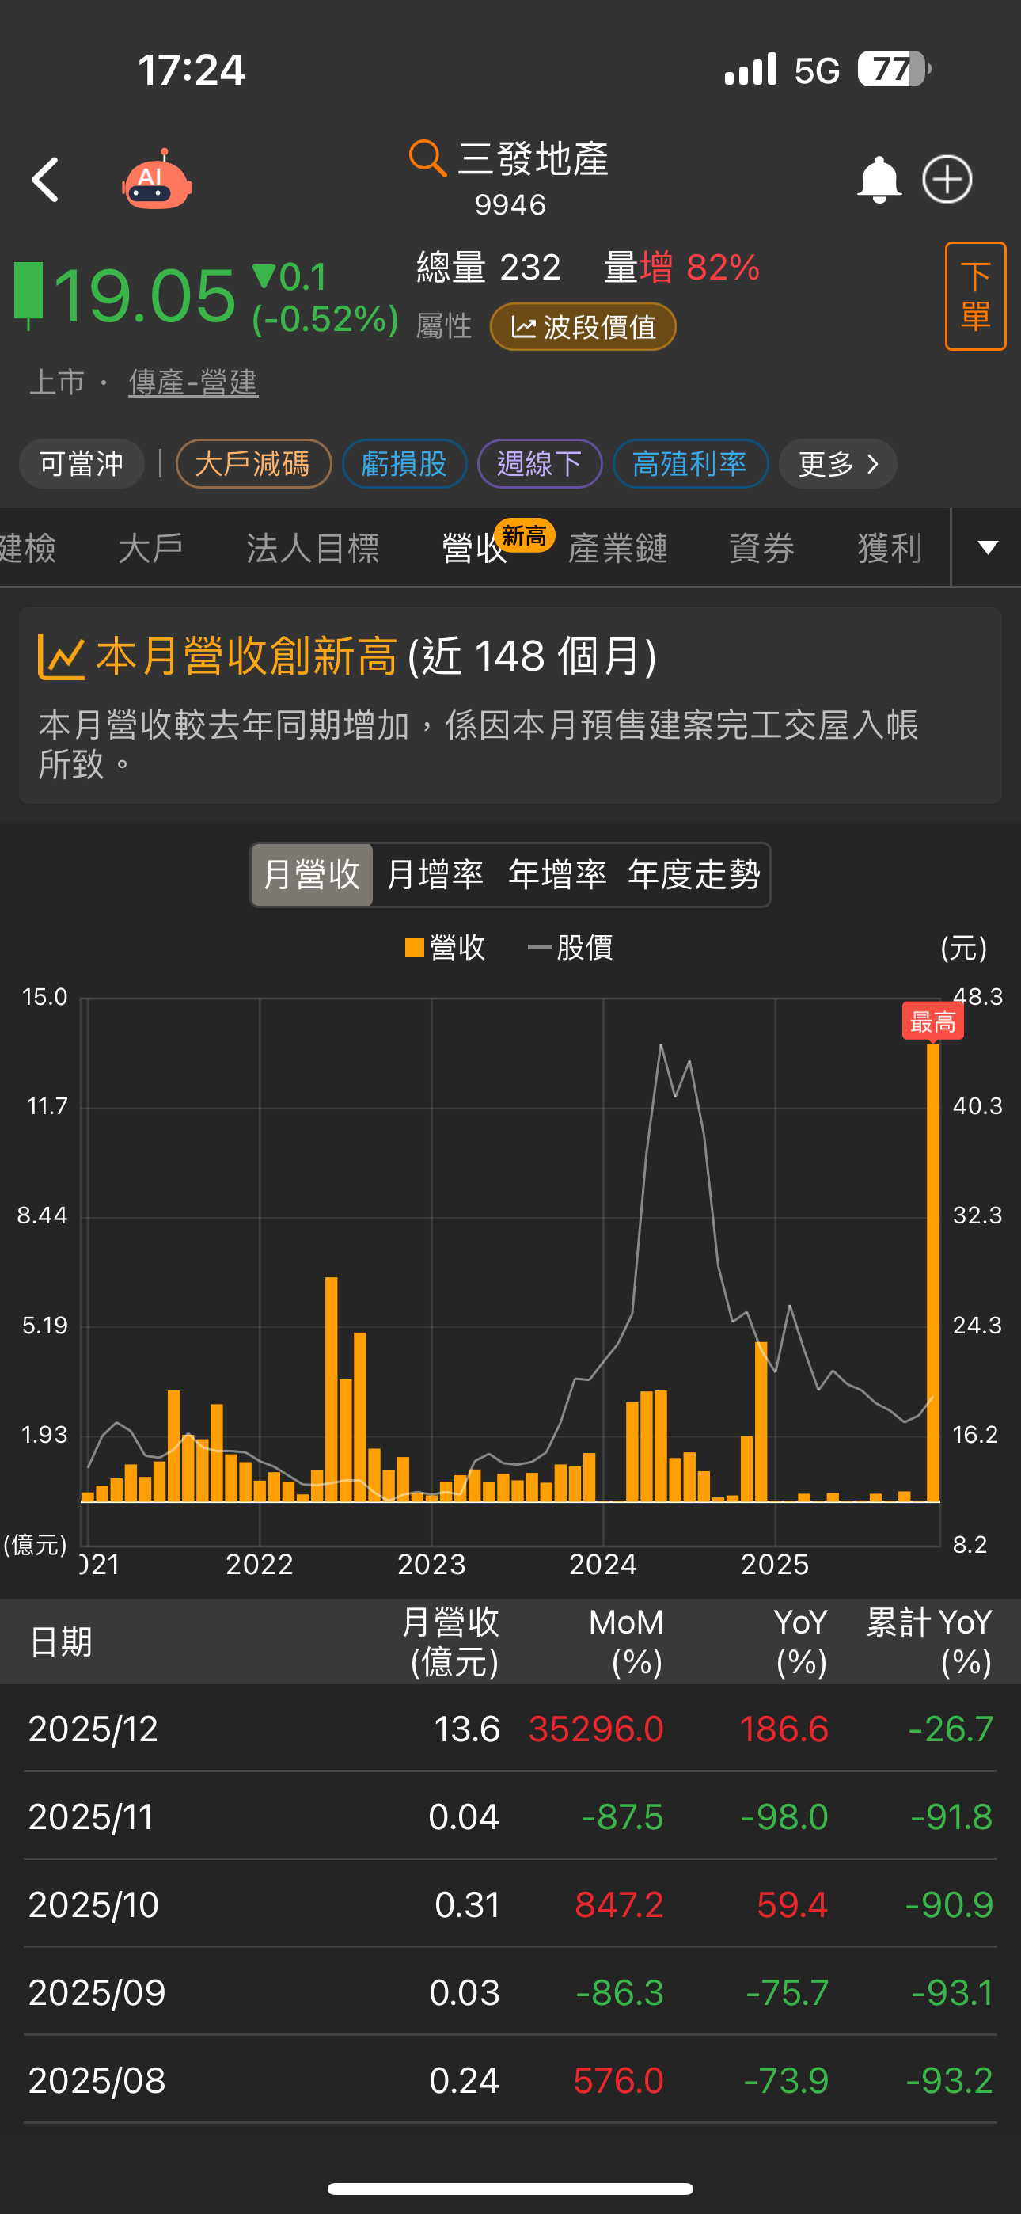This screenshot has height=2214, width=1021.
Task: Select the 2025/08 revenue row
Action: tap(511, 2080)
